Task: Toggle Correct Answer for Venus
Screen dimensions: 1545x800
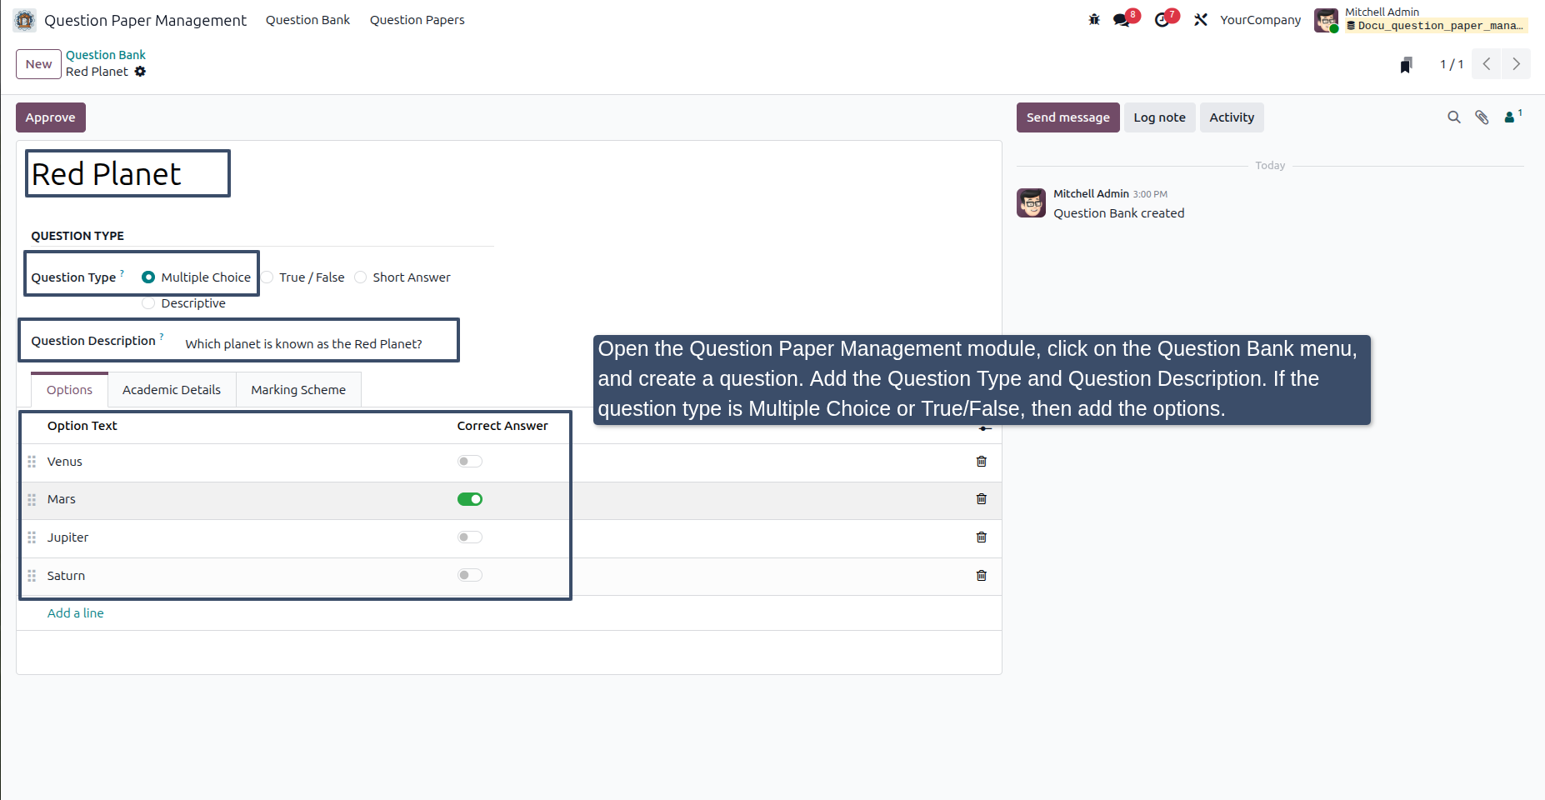Action: [x=470, y=462]
